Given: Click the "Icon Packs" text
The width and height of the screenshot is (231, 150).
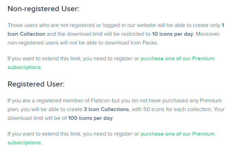Looking at the screenshot, I should pyautogui.click(x=144, y=43).
